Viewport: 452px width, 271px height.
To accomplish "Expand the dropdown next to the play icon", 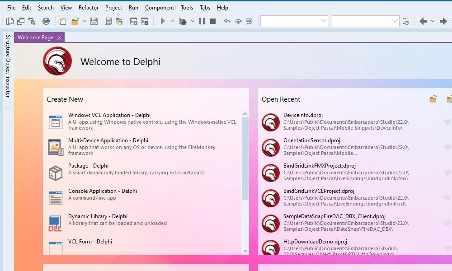I will click(172, 21).
